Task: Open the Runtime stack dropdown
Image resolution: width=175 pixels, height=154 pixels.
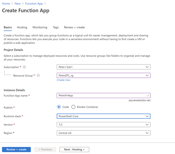Action: click(103, 116)
